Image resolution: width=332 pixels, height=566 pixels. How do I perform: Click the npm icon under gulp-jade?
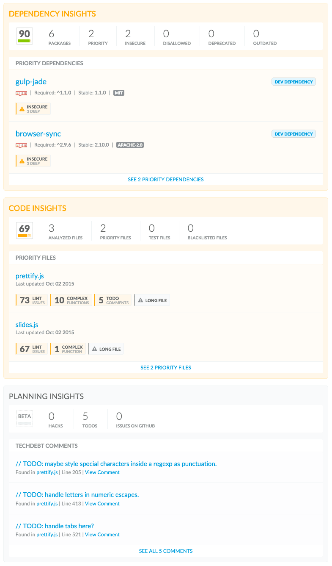click(x=21, y=93)
